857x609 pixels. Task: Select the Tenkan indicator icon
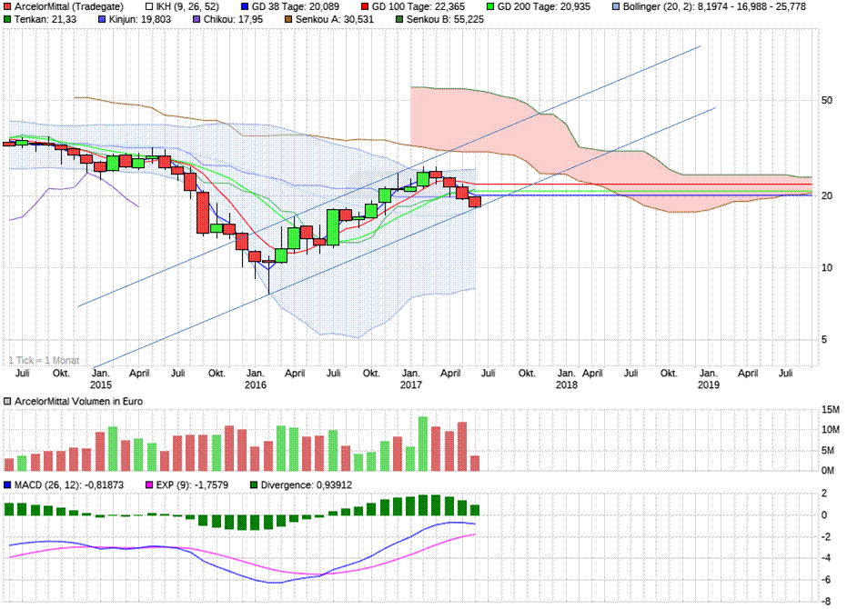(8, 18)
